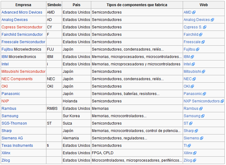Open the Texas Instruments company link
The height and width of the screenshot is (165, 226).
coord(17,146)
